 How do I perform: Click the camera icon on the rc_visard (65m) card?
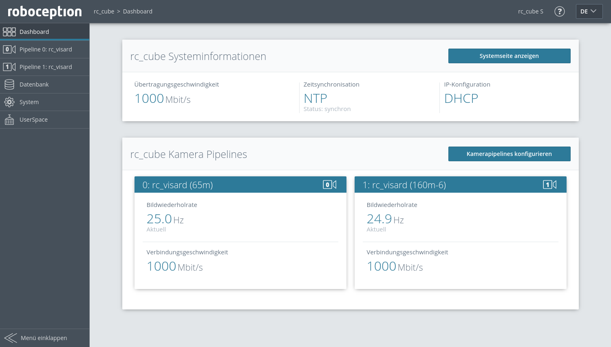[x=330, y=185]
